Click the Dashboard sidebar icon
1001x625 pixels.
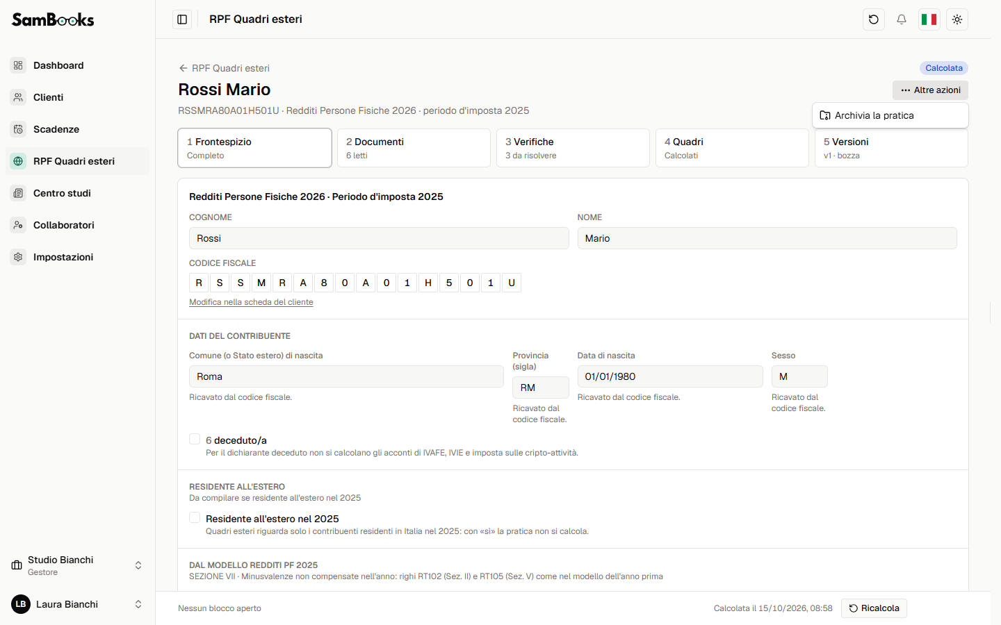[18, 65]
